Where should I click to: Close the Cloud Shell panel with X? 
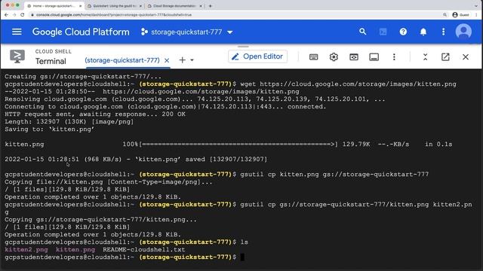(466, 57)
